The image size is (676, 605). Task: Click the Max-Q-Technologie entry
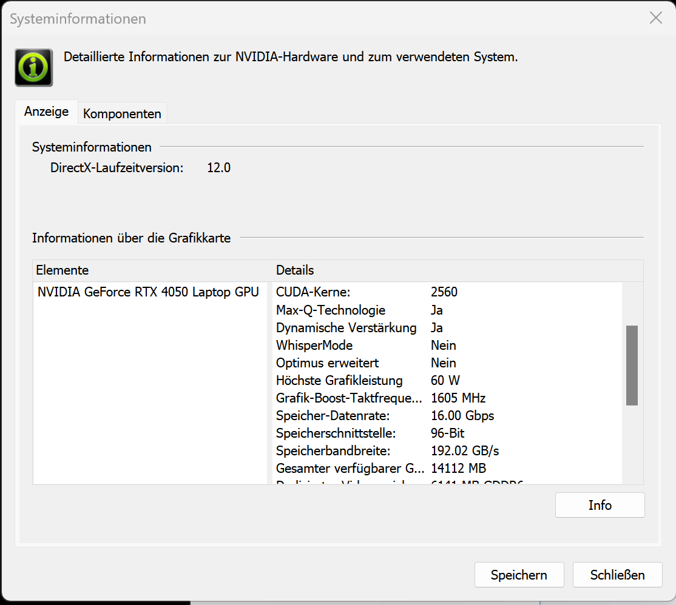331,310
